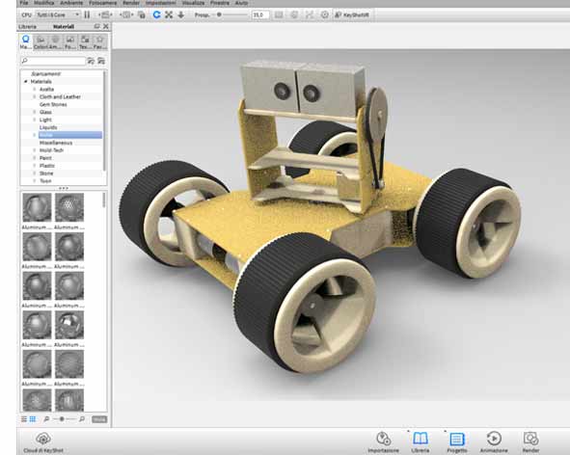The height and width of the screenshot is (455, 570).
Task: Select the Paint material category
Action: coord(45,158)
